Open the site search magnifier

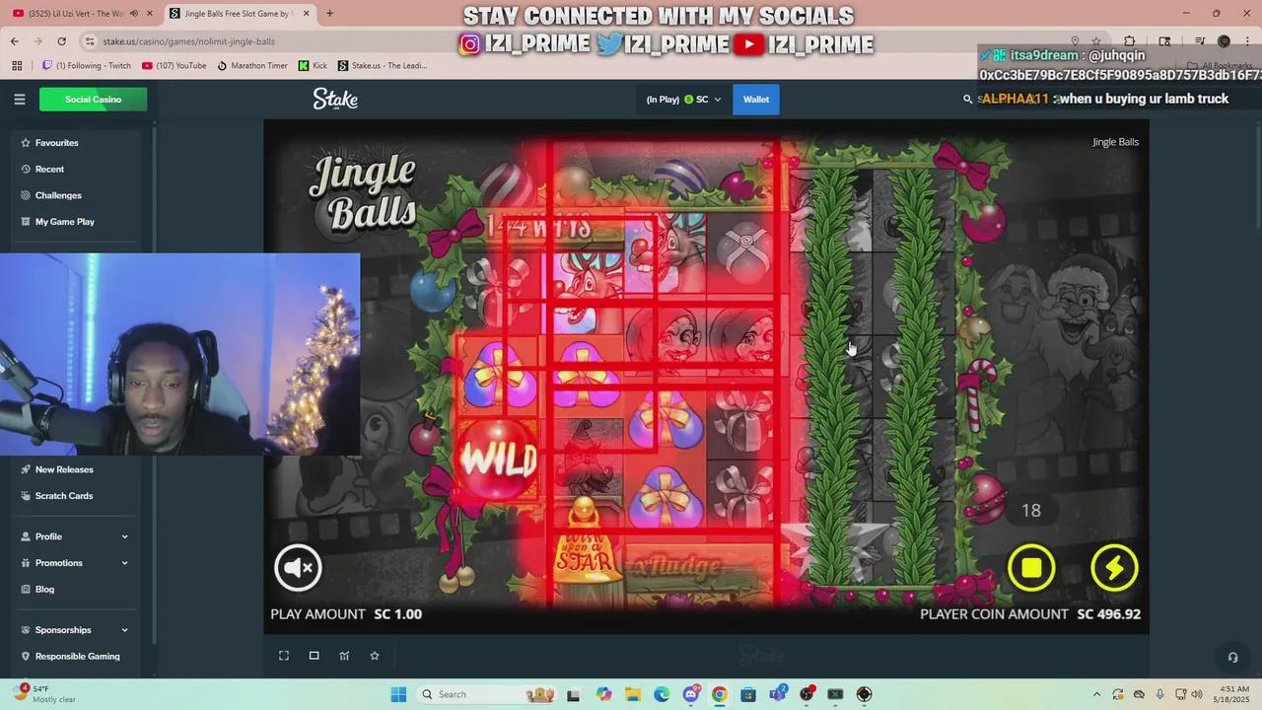point(967,99)
